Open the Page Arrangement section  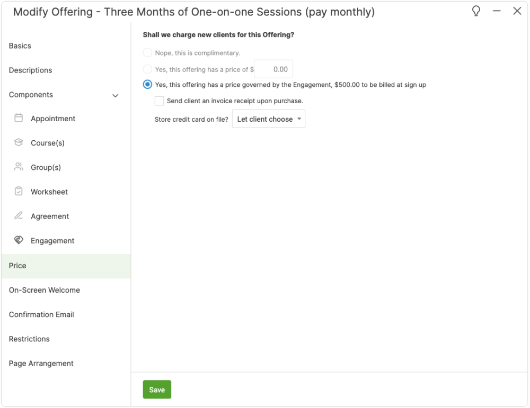(x=41, y=364)
